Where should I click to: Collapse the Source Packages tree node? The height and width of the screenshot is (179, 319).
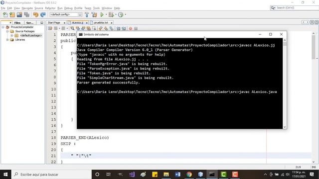(7, 31)
